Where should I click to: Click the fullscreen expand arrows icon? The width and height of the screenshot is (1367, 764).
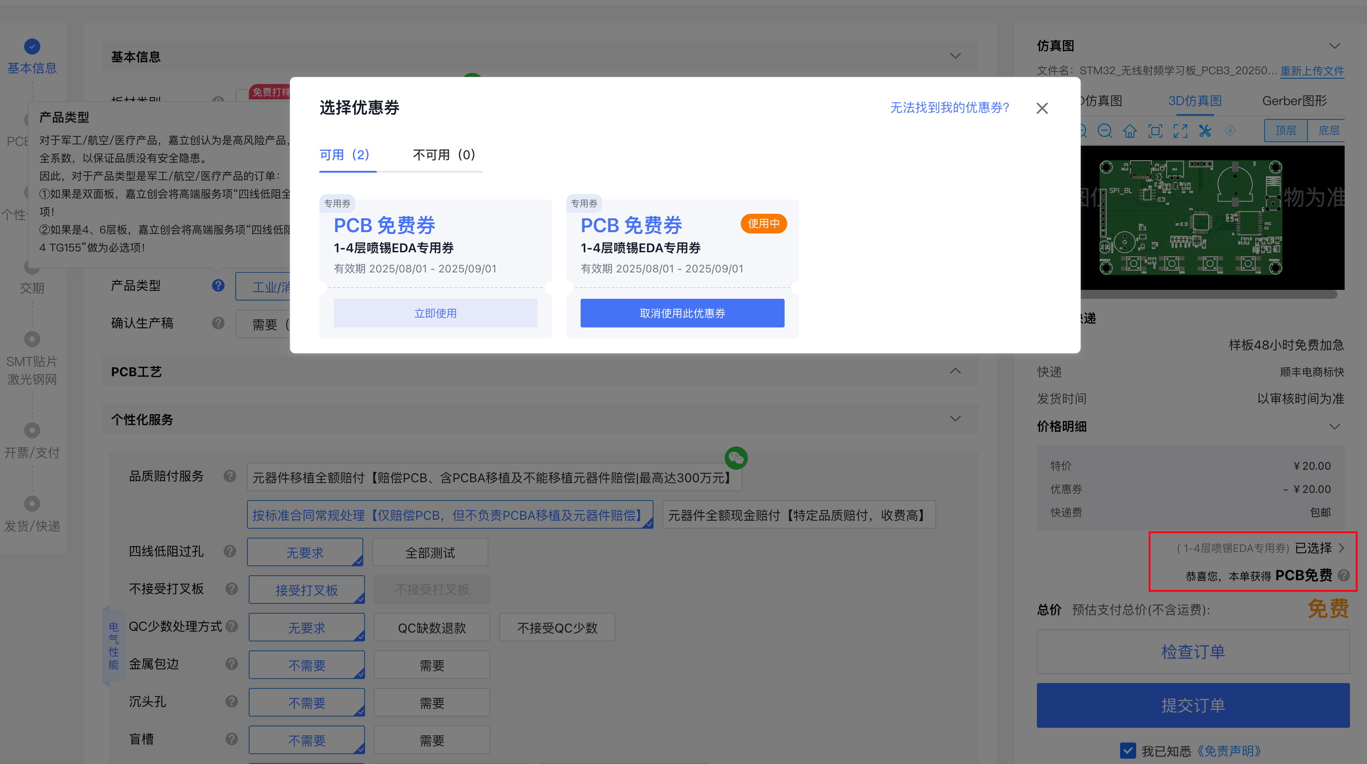1180,131
